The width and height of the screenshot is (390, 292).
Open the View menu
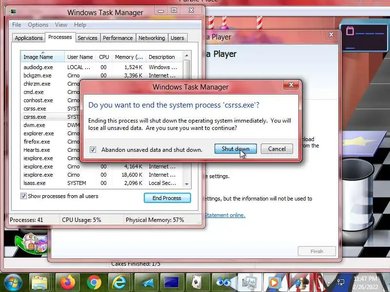coord(61,25)
